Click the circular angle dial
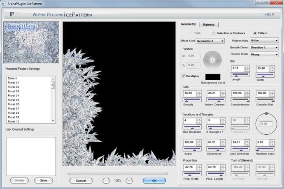 (x=266, y=124)
